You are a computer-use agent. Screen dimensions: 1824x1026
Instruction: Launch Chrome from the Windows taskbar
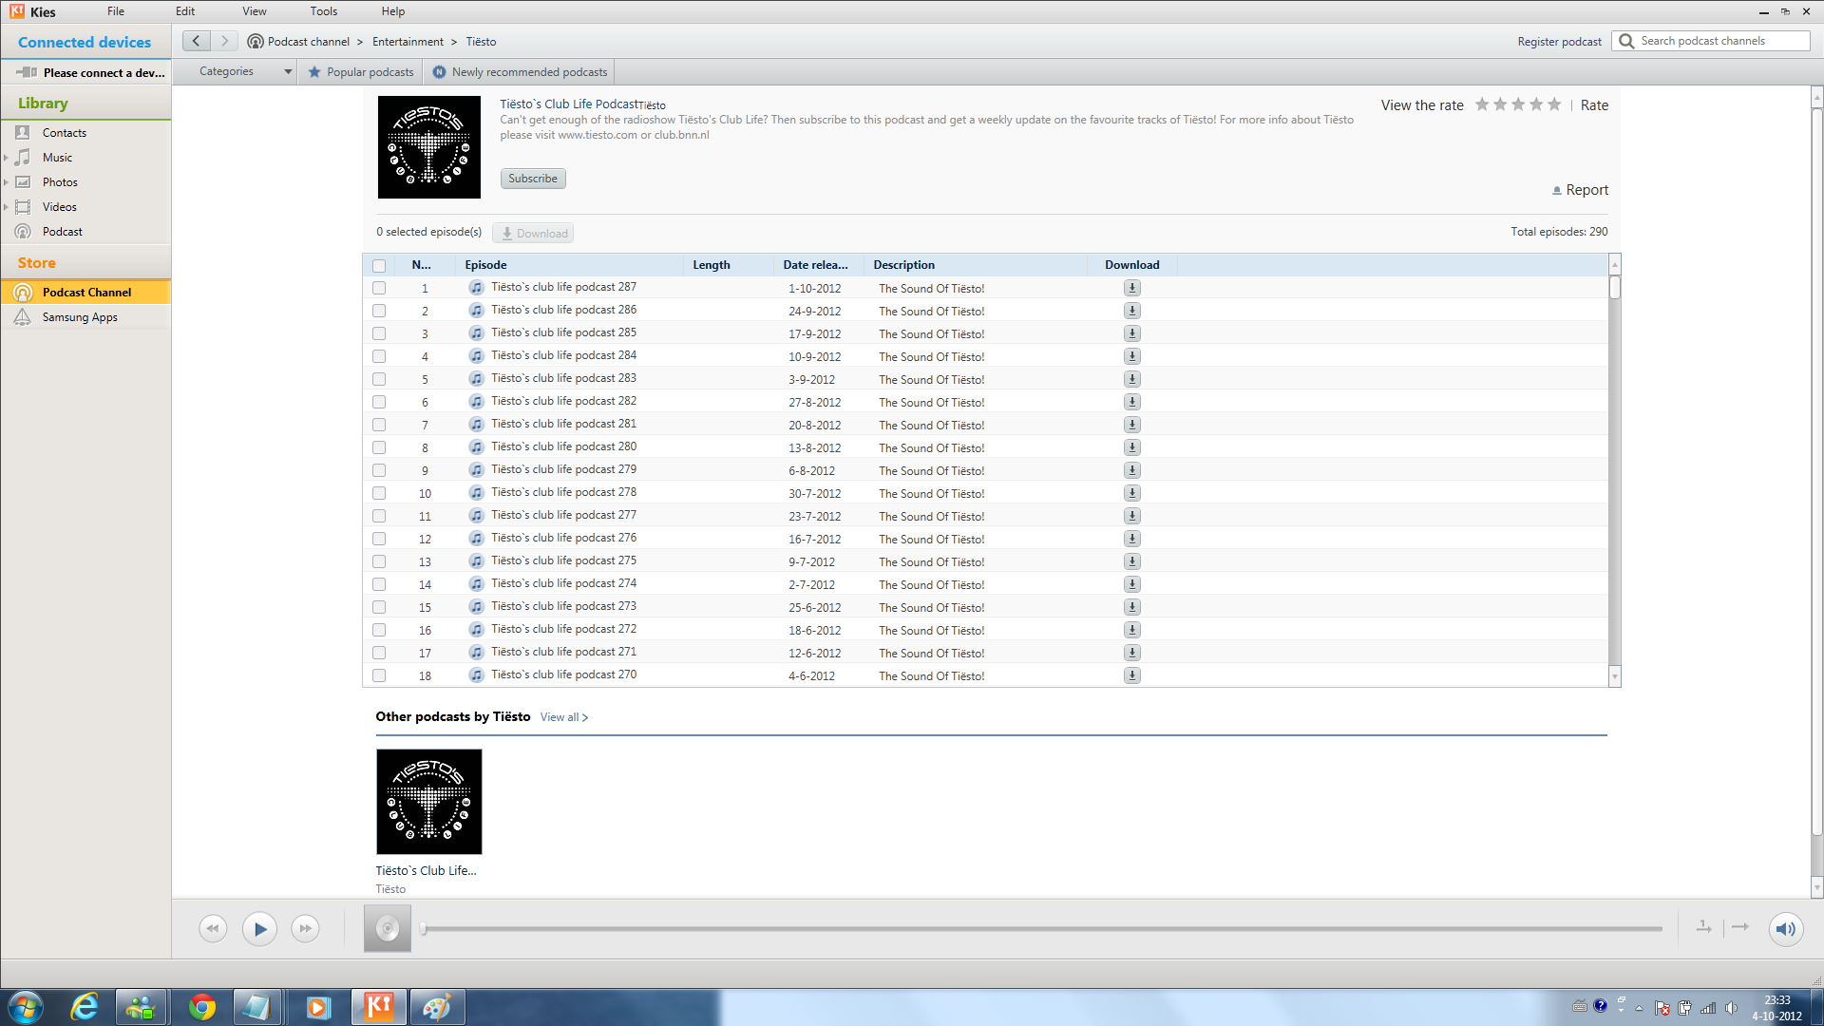(x=201, y=1007)
